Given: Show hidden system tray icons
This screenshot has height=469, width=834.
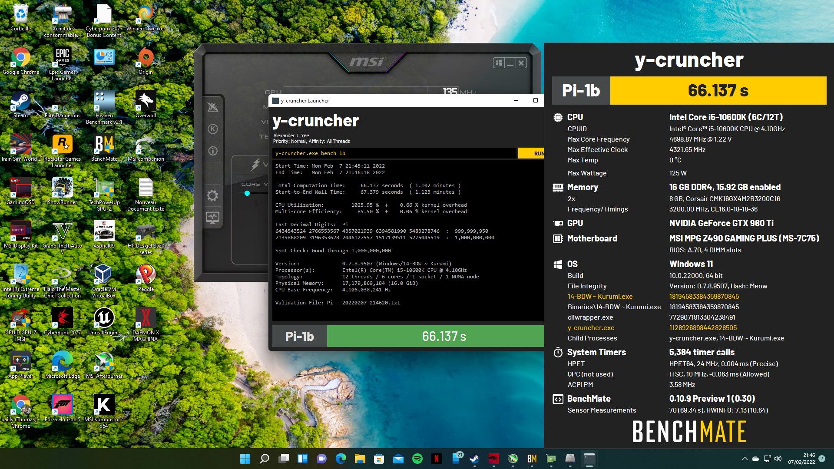Looking at the screenshot, I should coord(745,459).
